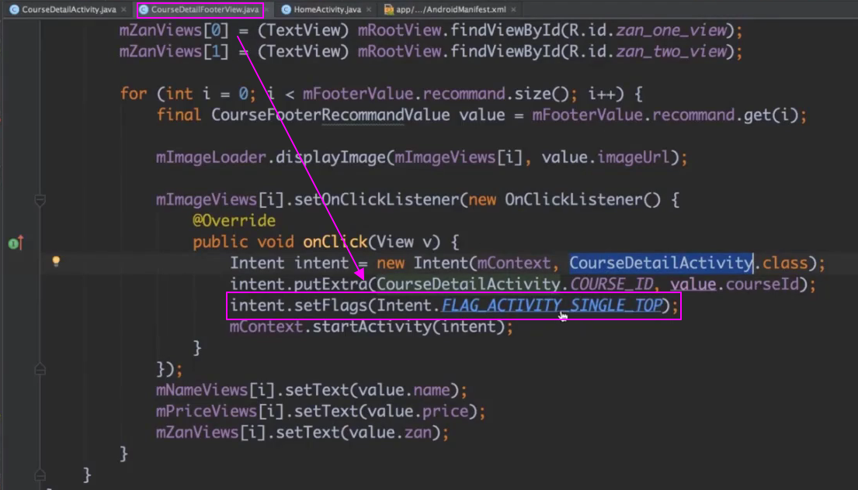The height and width of the screenshot is (490, 858).
Task: Click the for keyword of the loop
Action: (134, 93)
